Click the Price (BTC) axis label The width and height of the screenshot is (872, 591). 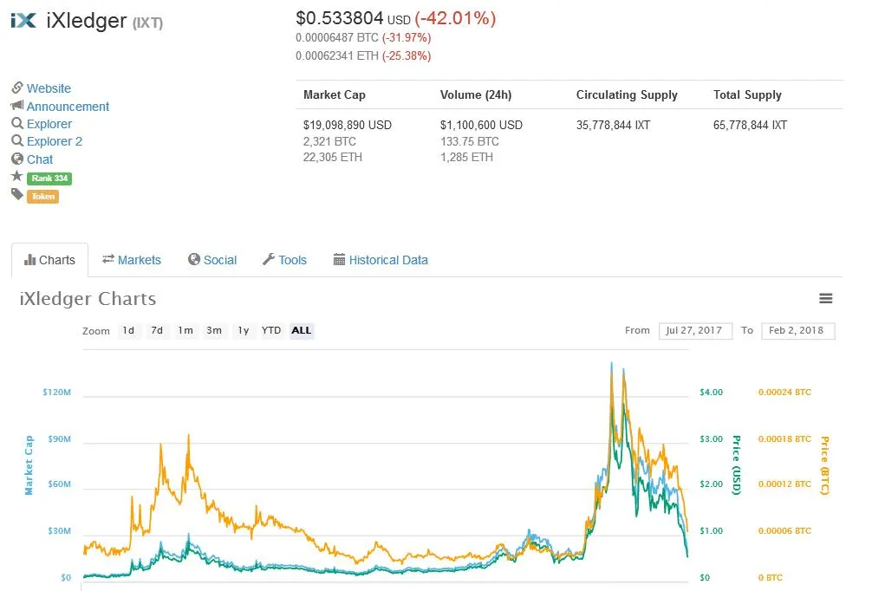click(x=824, y=465)
